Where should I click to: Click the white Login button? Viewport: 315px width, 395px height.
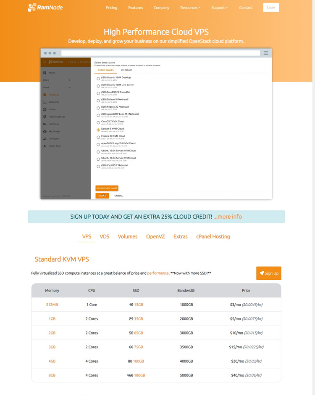pyautogui.click(x=271, y=7)
